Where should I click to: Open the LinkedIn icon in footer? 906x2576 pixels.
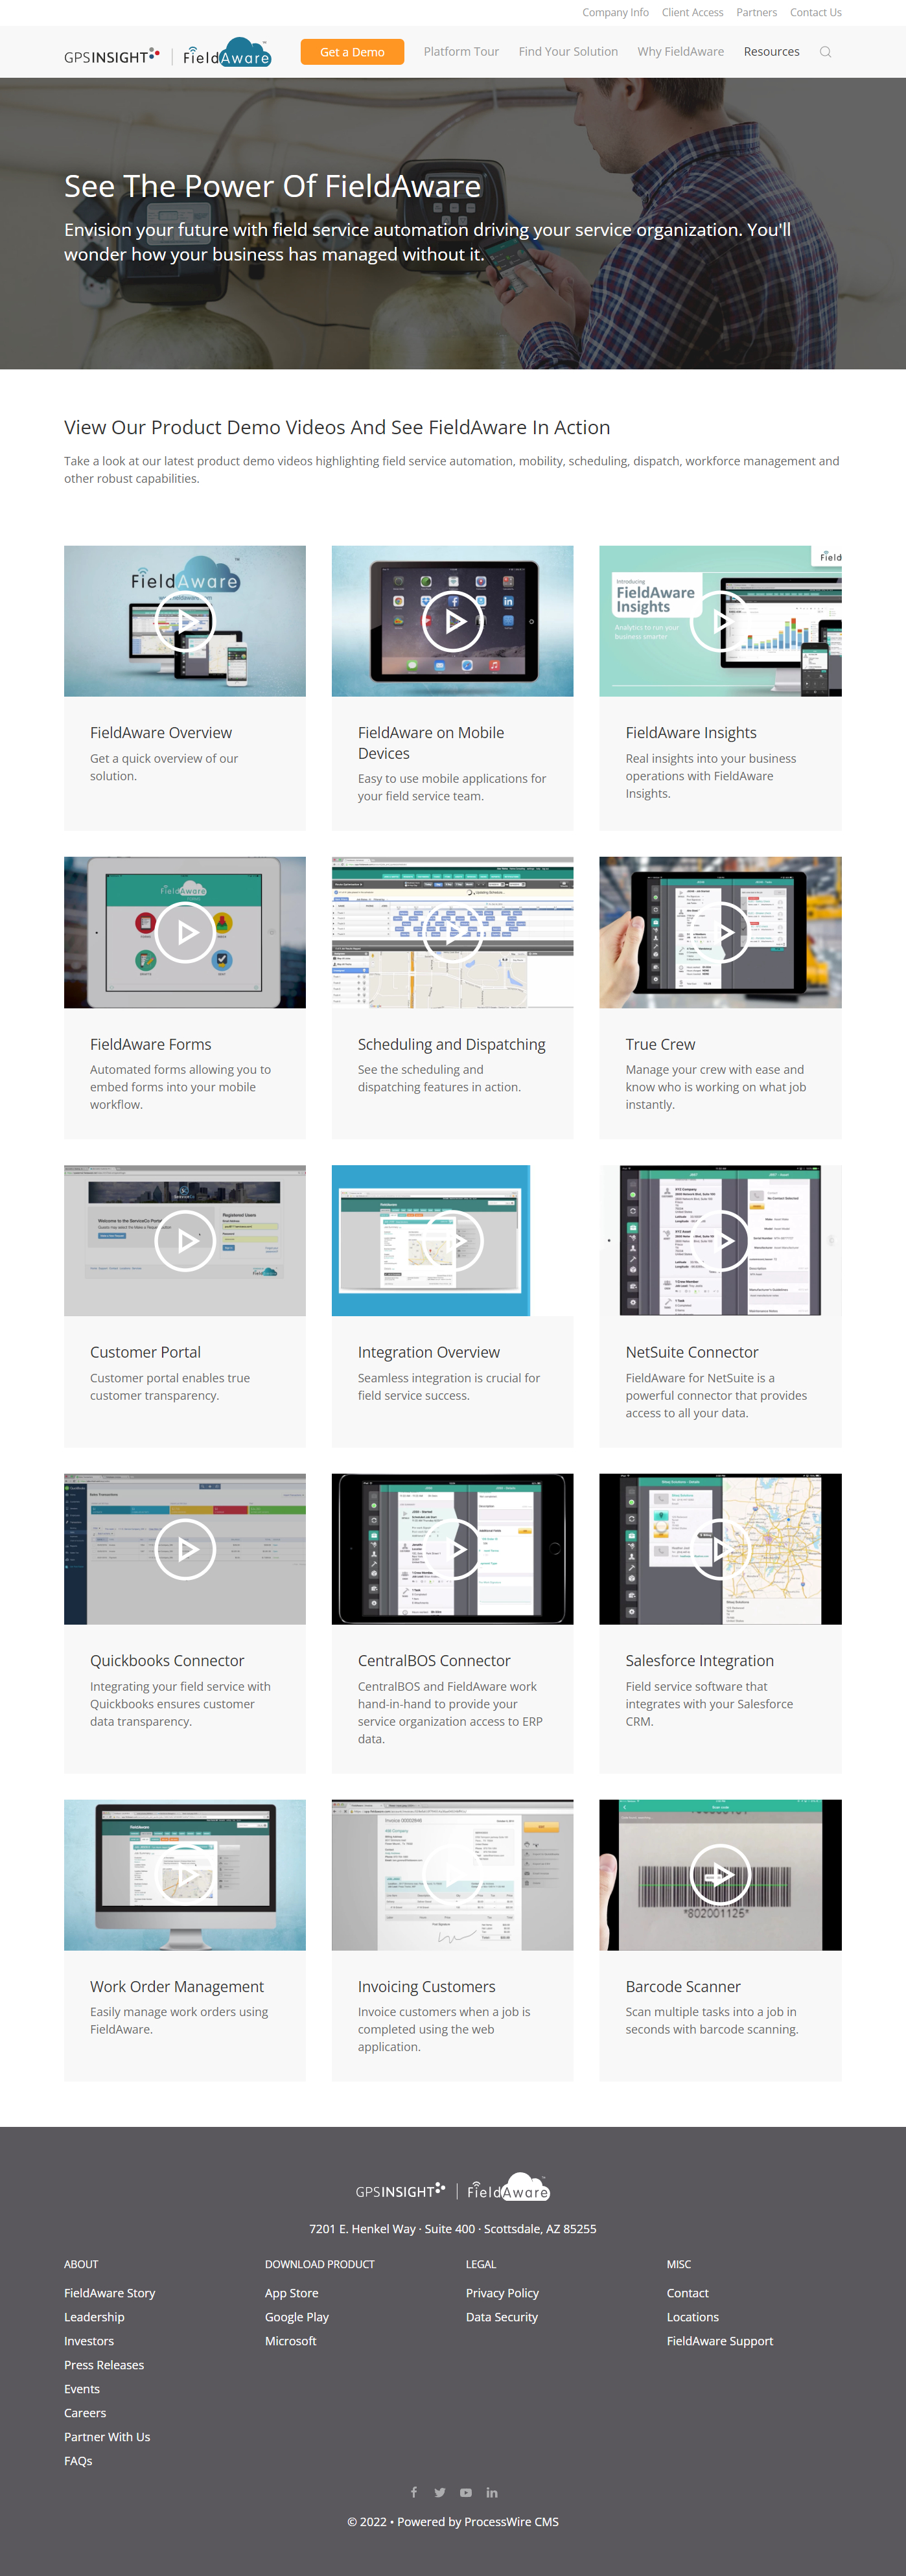point(492,2492)
